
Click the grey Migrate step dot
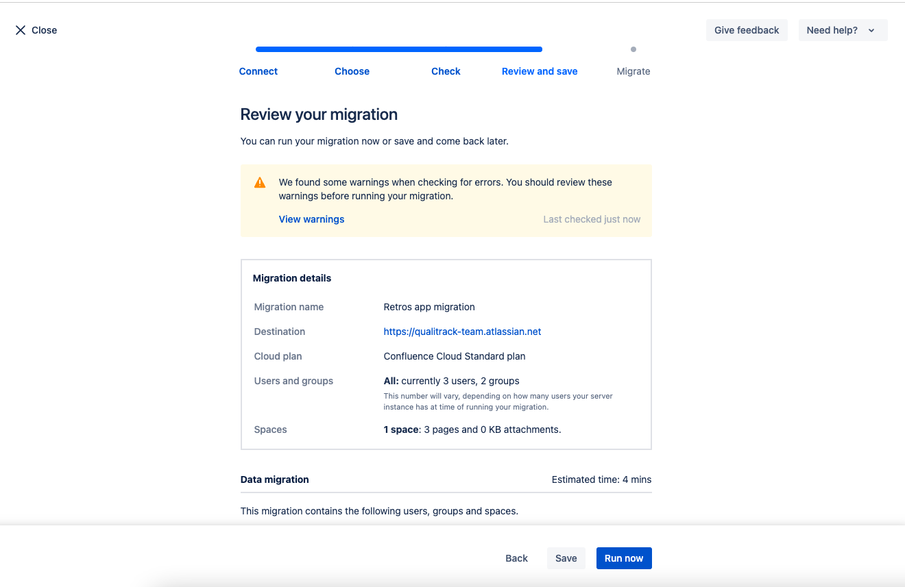[633, 49]
